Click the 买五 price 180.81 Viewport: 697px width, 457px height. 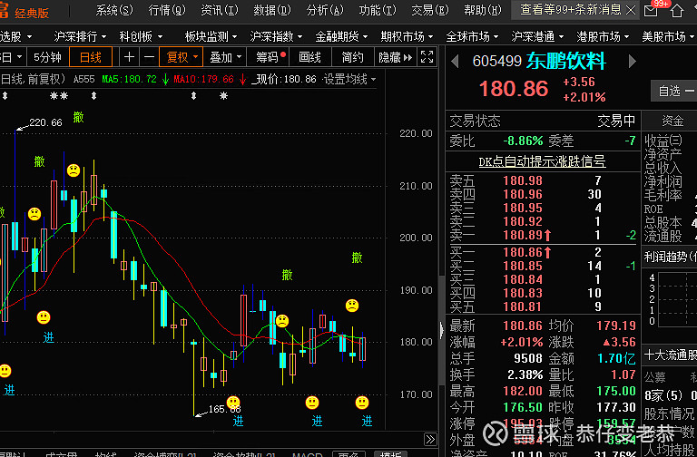[523, 306]
